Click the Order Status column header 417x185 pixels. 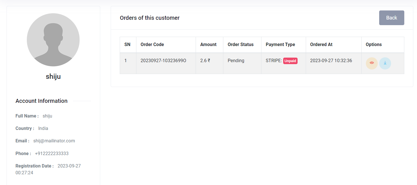coord(241,45)
